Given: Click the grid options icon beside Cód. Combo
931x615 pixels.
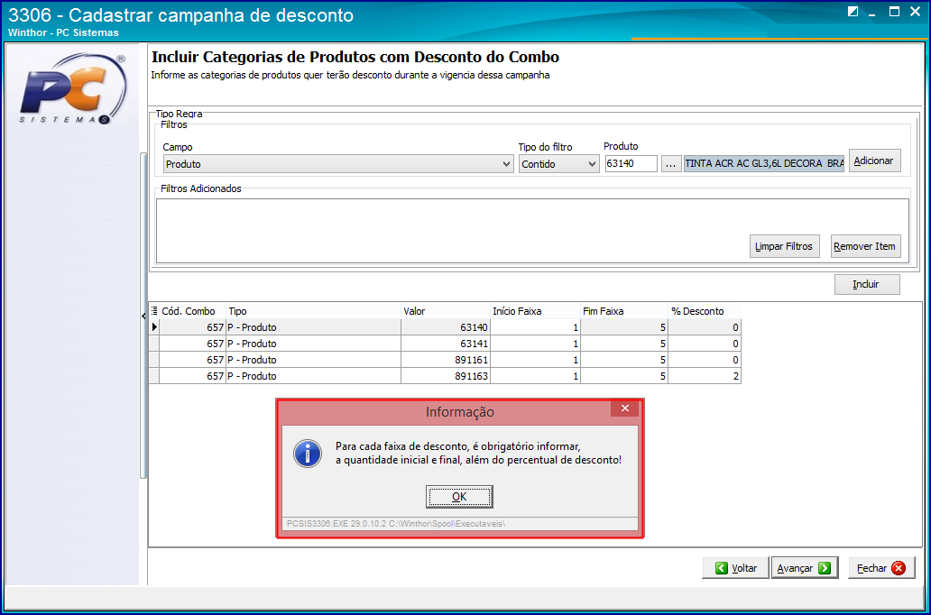Looking at the screenshot, I should click(x=154, y=310).
